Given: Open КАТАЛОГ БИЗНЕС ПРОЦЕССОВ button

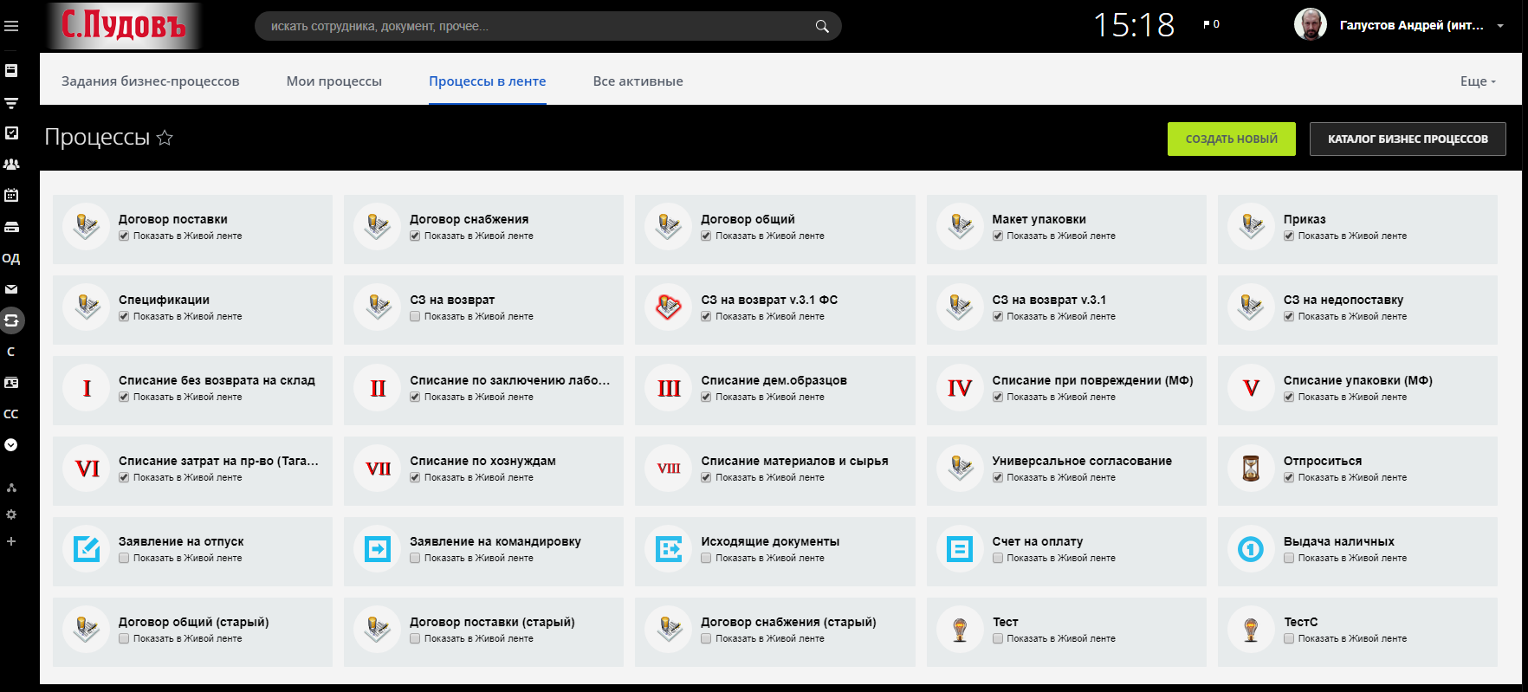Looking at the screenshot, I should pos(1408,139).
